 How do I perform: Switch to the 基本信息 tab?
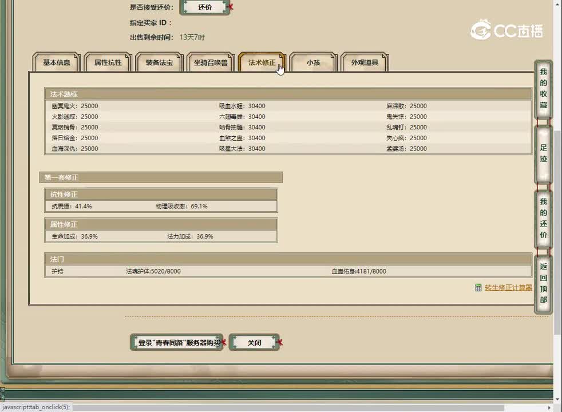[57, 62]
